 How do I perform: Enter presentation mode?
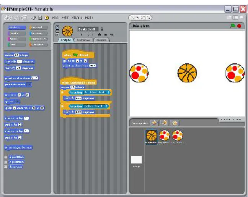(241, 18)
